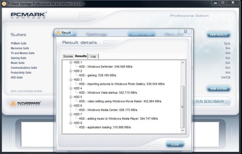Select 'HDD - gaming: 539.160 MB/s' row
The width and height of the screenshot is (242, 154).
click(98, 75)
